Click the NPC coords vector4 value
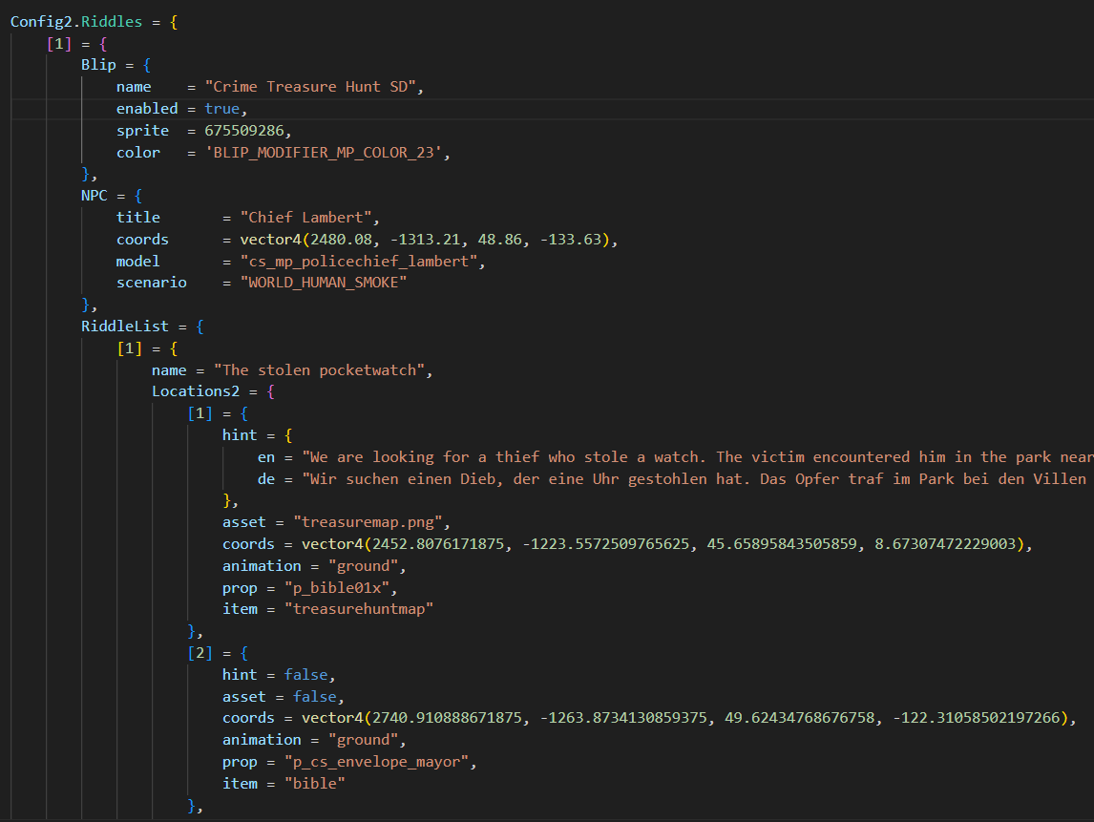This screenshot has height=822, width=1094. point(425,240)
